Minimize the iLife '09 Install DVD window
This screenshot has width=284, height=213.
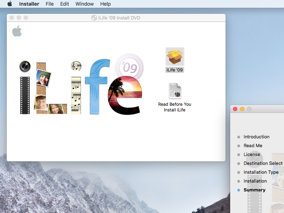click(19, 18)
